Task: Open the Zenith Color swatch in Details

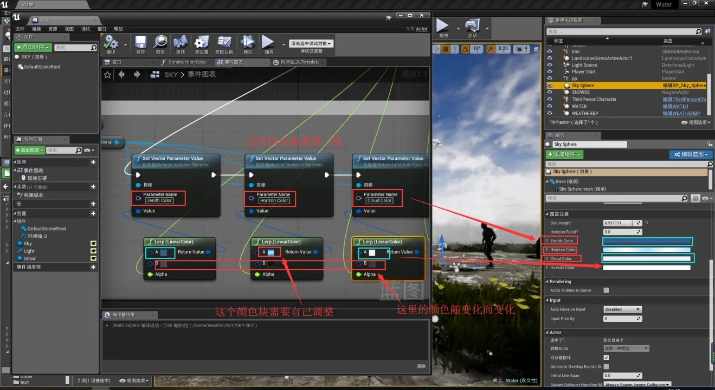Action: coord(647,241)
